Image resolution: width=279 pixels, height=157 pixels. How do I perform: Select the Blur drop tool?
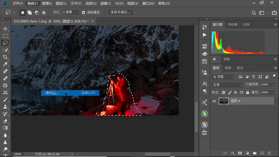point(5,135)
